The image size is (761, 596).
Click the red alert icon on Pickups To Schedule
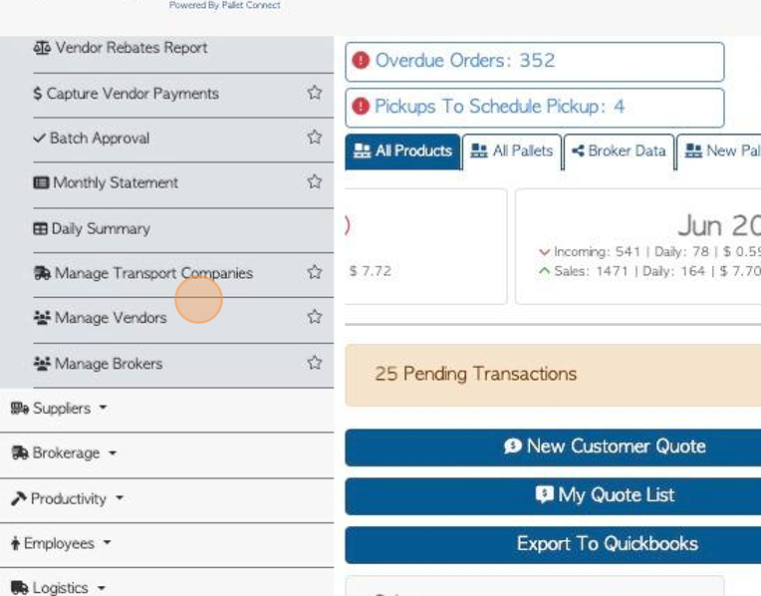(361, 106)
